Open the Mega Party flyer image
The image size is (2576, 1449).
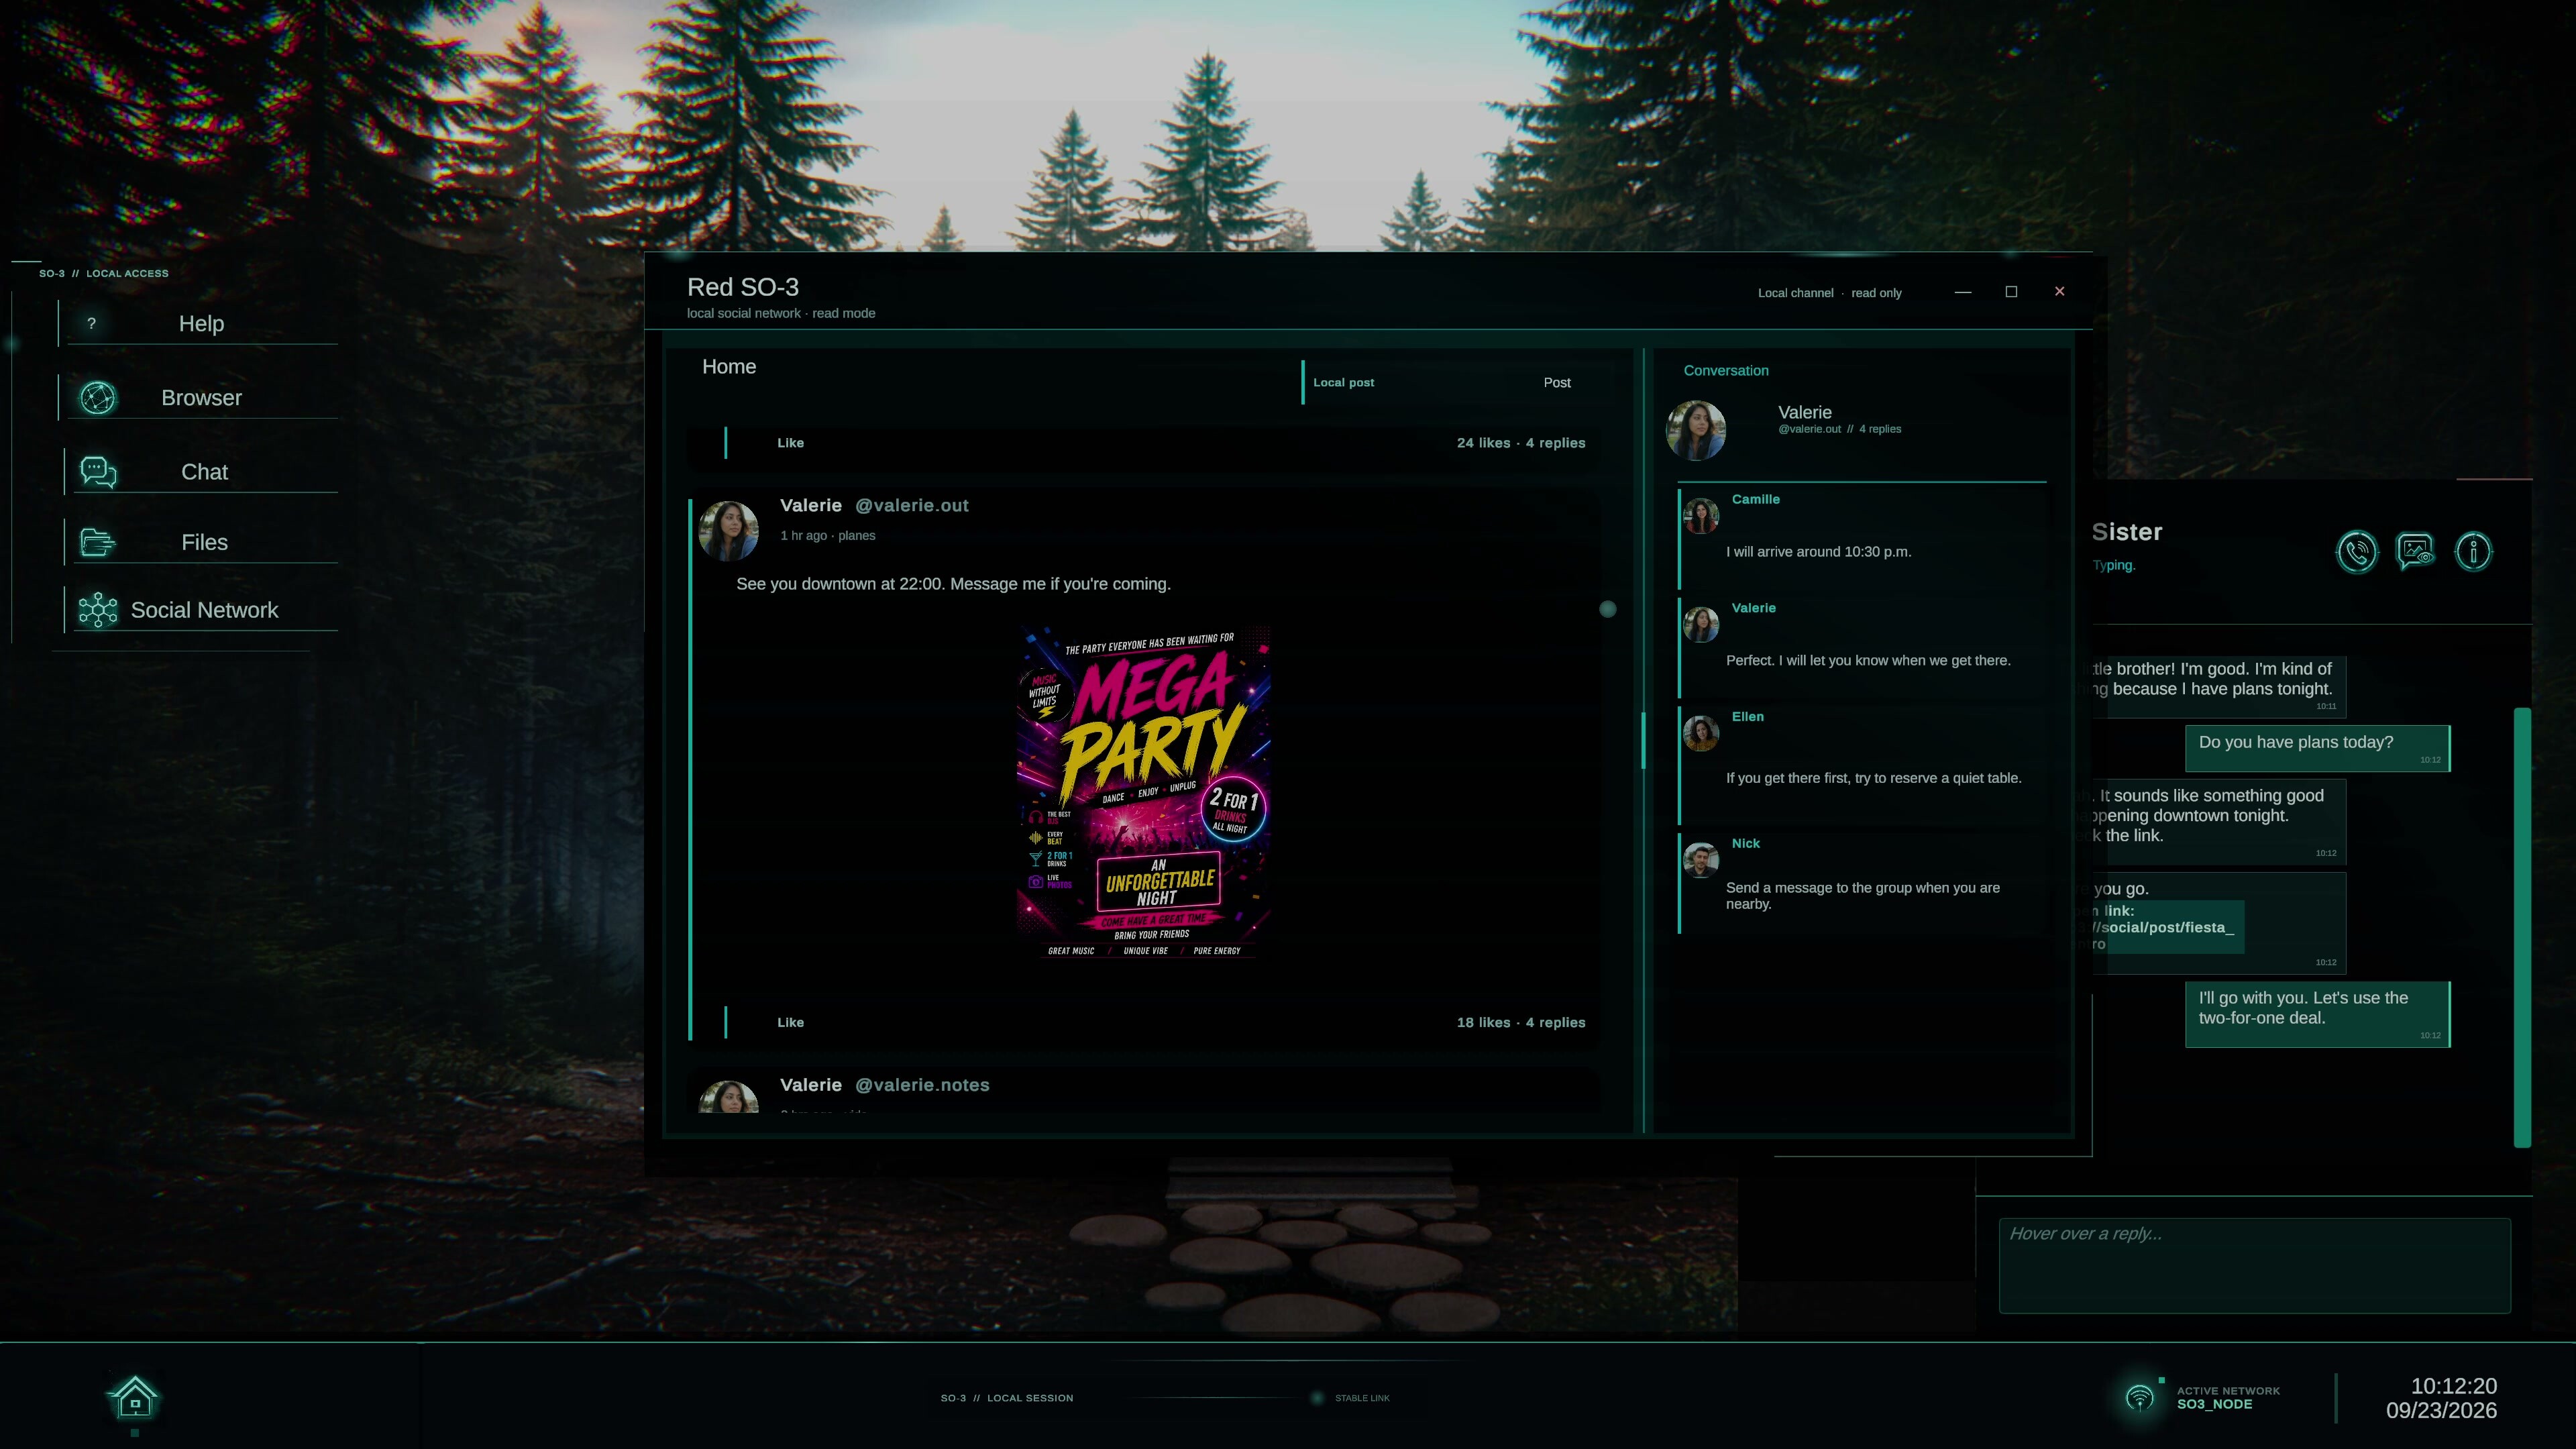coord(1144,792)
